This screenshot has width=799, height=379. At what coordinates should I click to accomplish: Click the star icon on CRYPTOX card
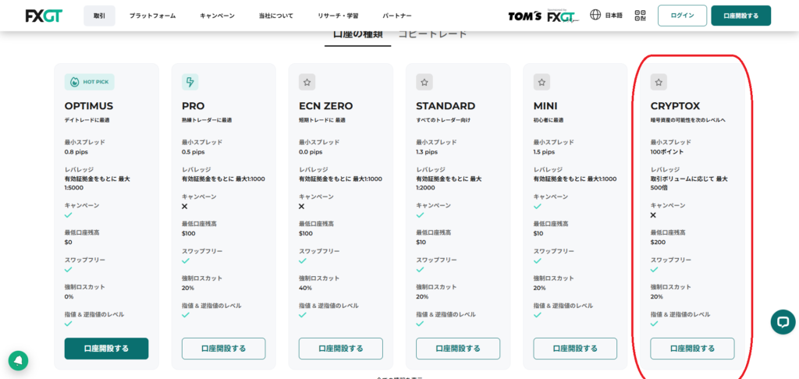[x=659, y=82]
